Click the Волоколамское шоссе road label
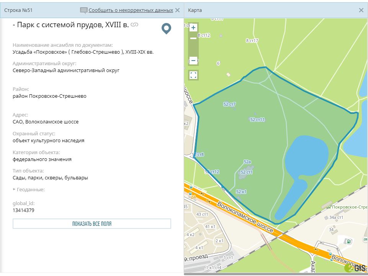Screen dimensions: 368x276 245,217
